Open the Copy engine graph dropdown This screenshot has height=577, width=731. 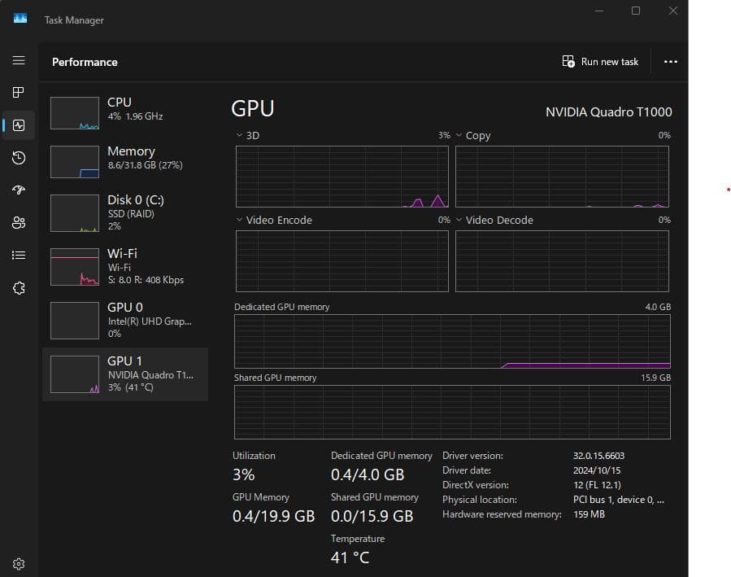tap(459, 135)
